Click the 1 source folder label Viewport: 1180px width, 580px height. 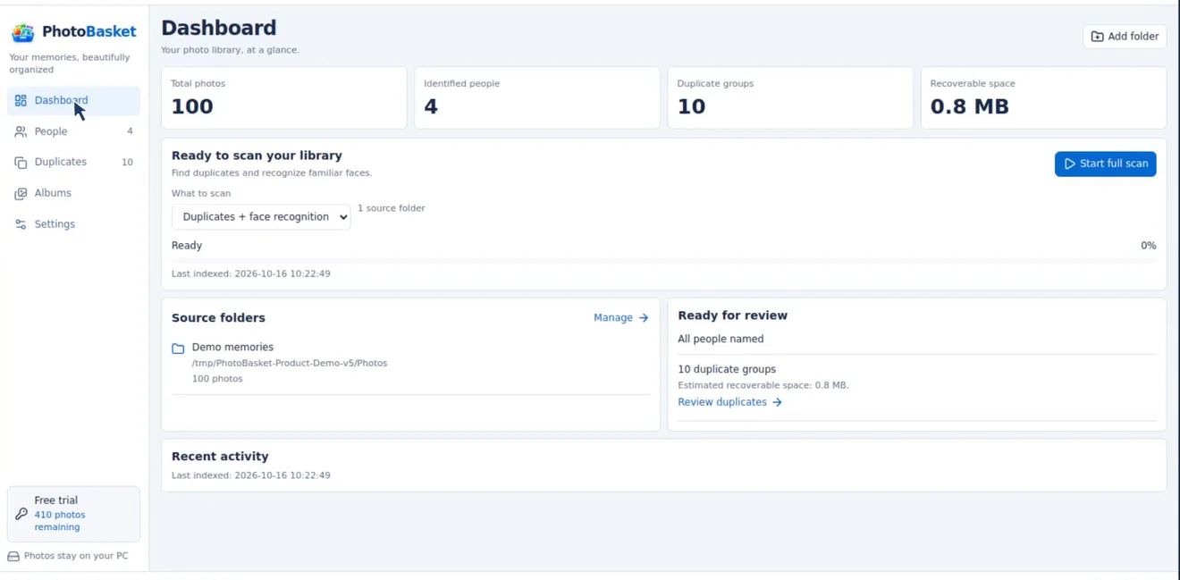click(392, 208)
